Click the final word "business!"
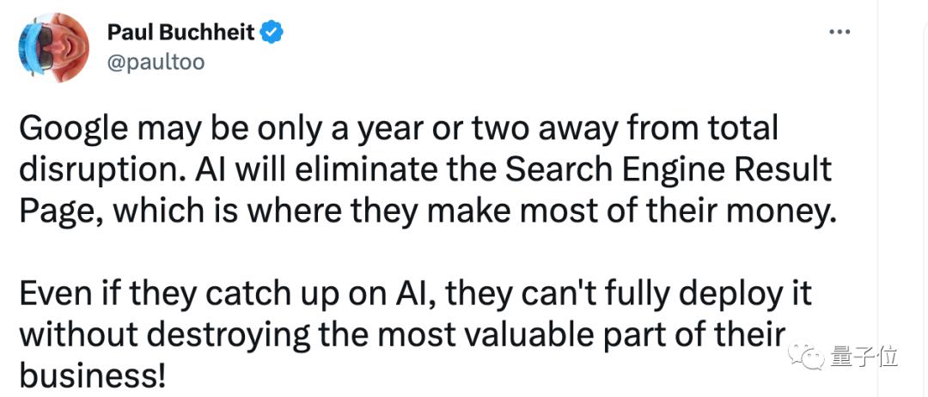Viewport: 928px width, 397px height. (92, 376)
